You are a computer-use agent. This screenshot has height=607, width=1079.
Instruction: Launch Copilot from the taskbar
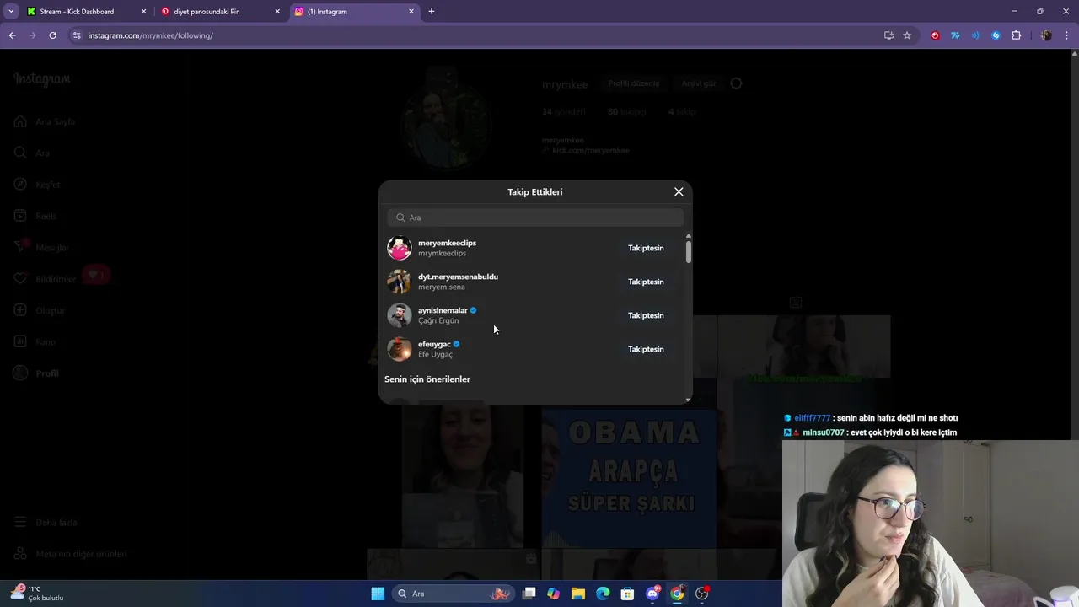tap(553, 594)
